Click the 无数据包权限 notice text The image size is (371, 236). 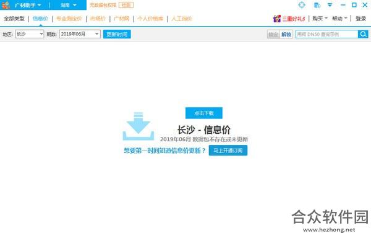[x=103, y=5]
